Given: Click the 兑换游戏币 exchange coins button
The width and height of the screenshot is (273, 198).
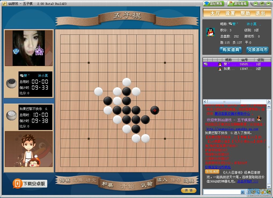Looking at the screenshot, I should (x=257, y=50).
